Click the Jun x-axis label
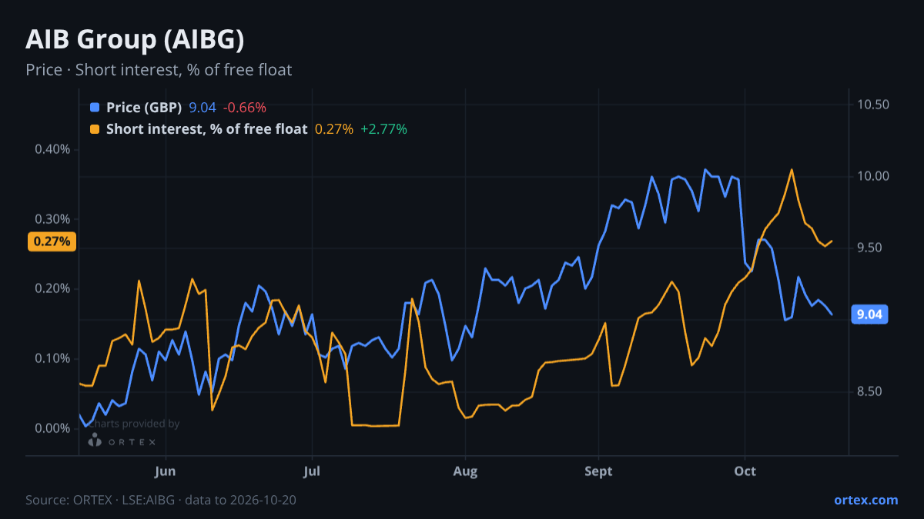This screenshot has height=519, width=924. click(166, 471)
